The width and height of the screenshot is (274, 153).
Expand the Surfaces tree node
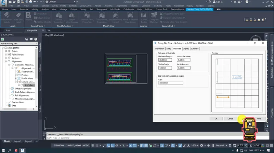pyautogui.click(x=6, y=58)
